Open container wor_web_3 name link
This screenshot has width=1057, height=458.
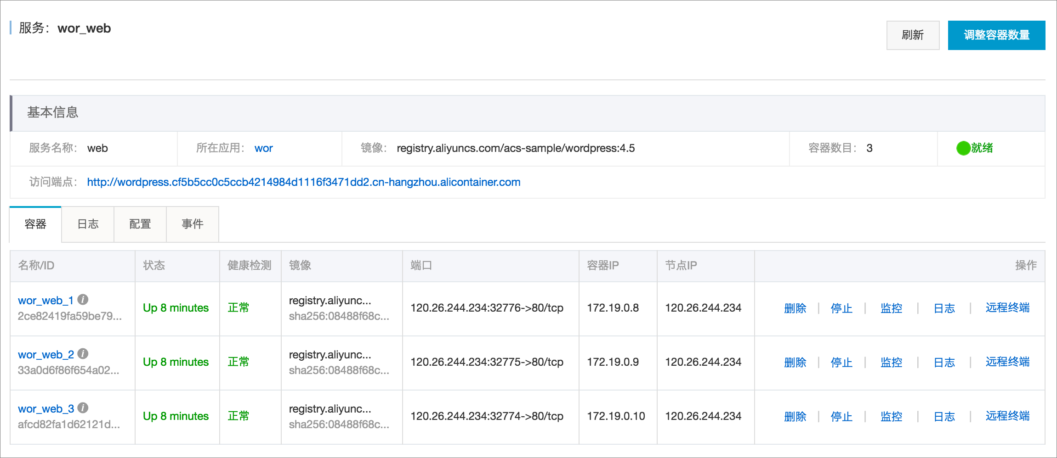pos(46,409)
